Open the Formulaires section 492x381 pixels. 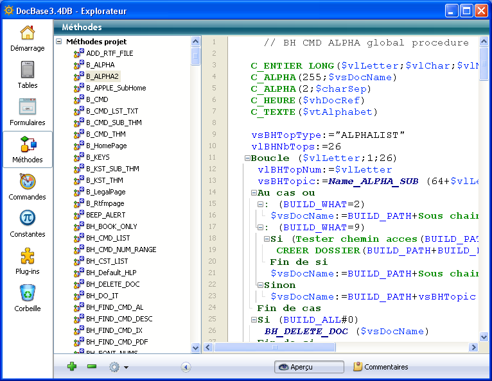click(27, 112)
